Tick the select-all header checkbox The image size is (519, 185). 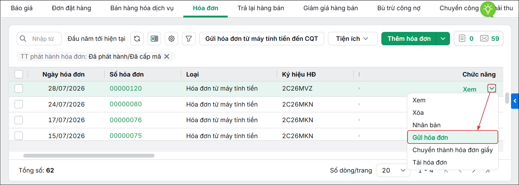(x=19, y=74)
